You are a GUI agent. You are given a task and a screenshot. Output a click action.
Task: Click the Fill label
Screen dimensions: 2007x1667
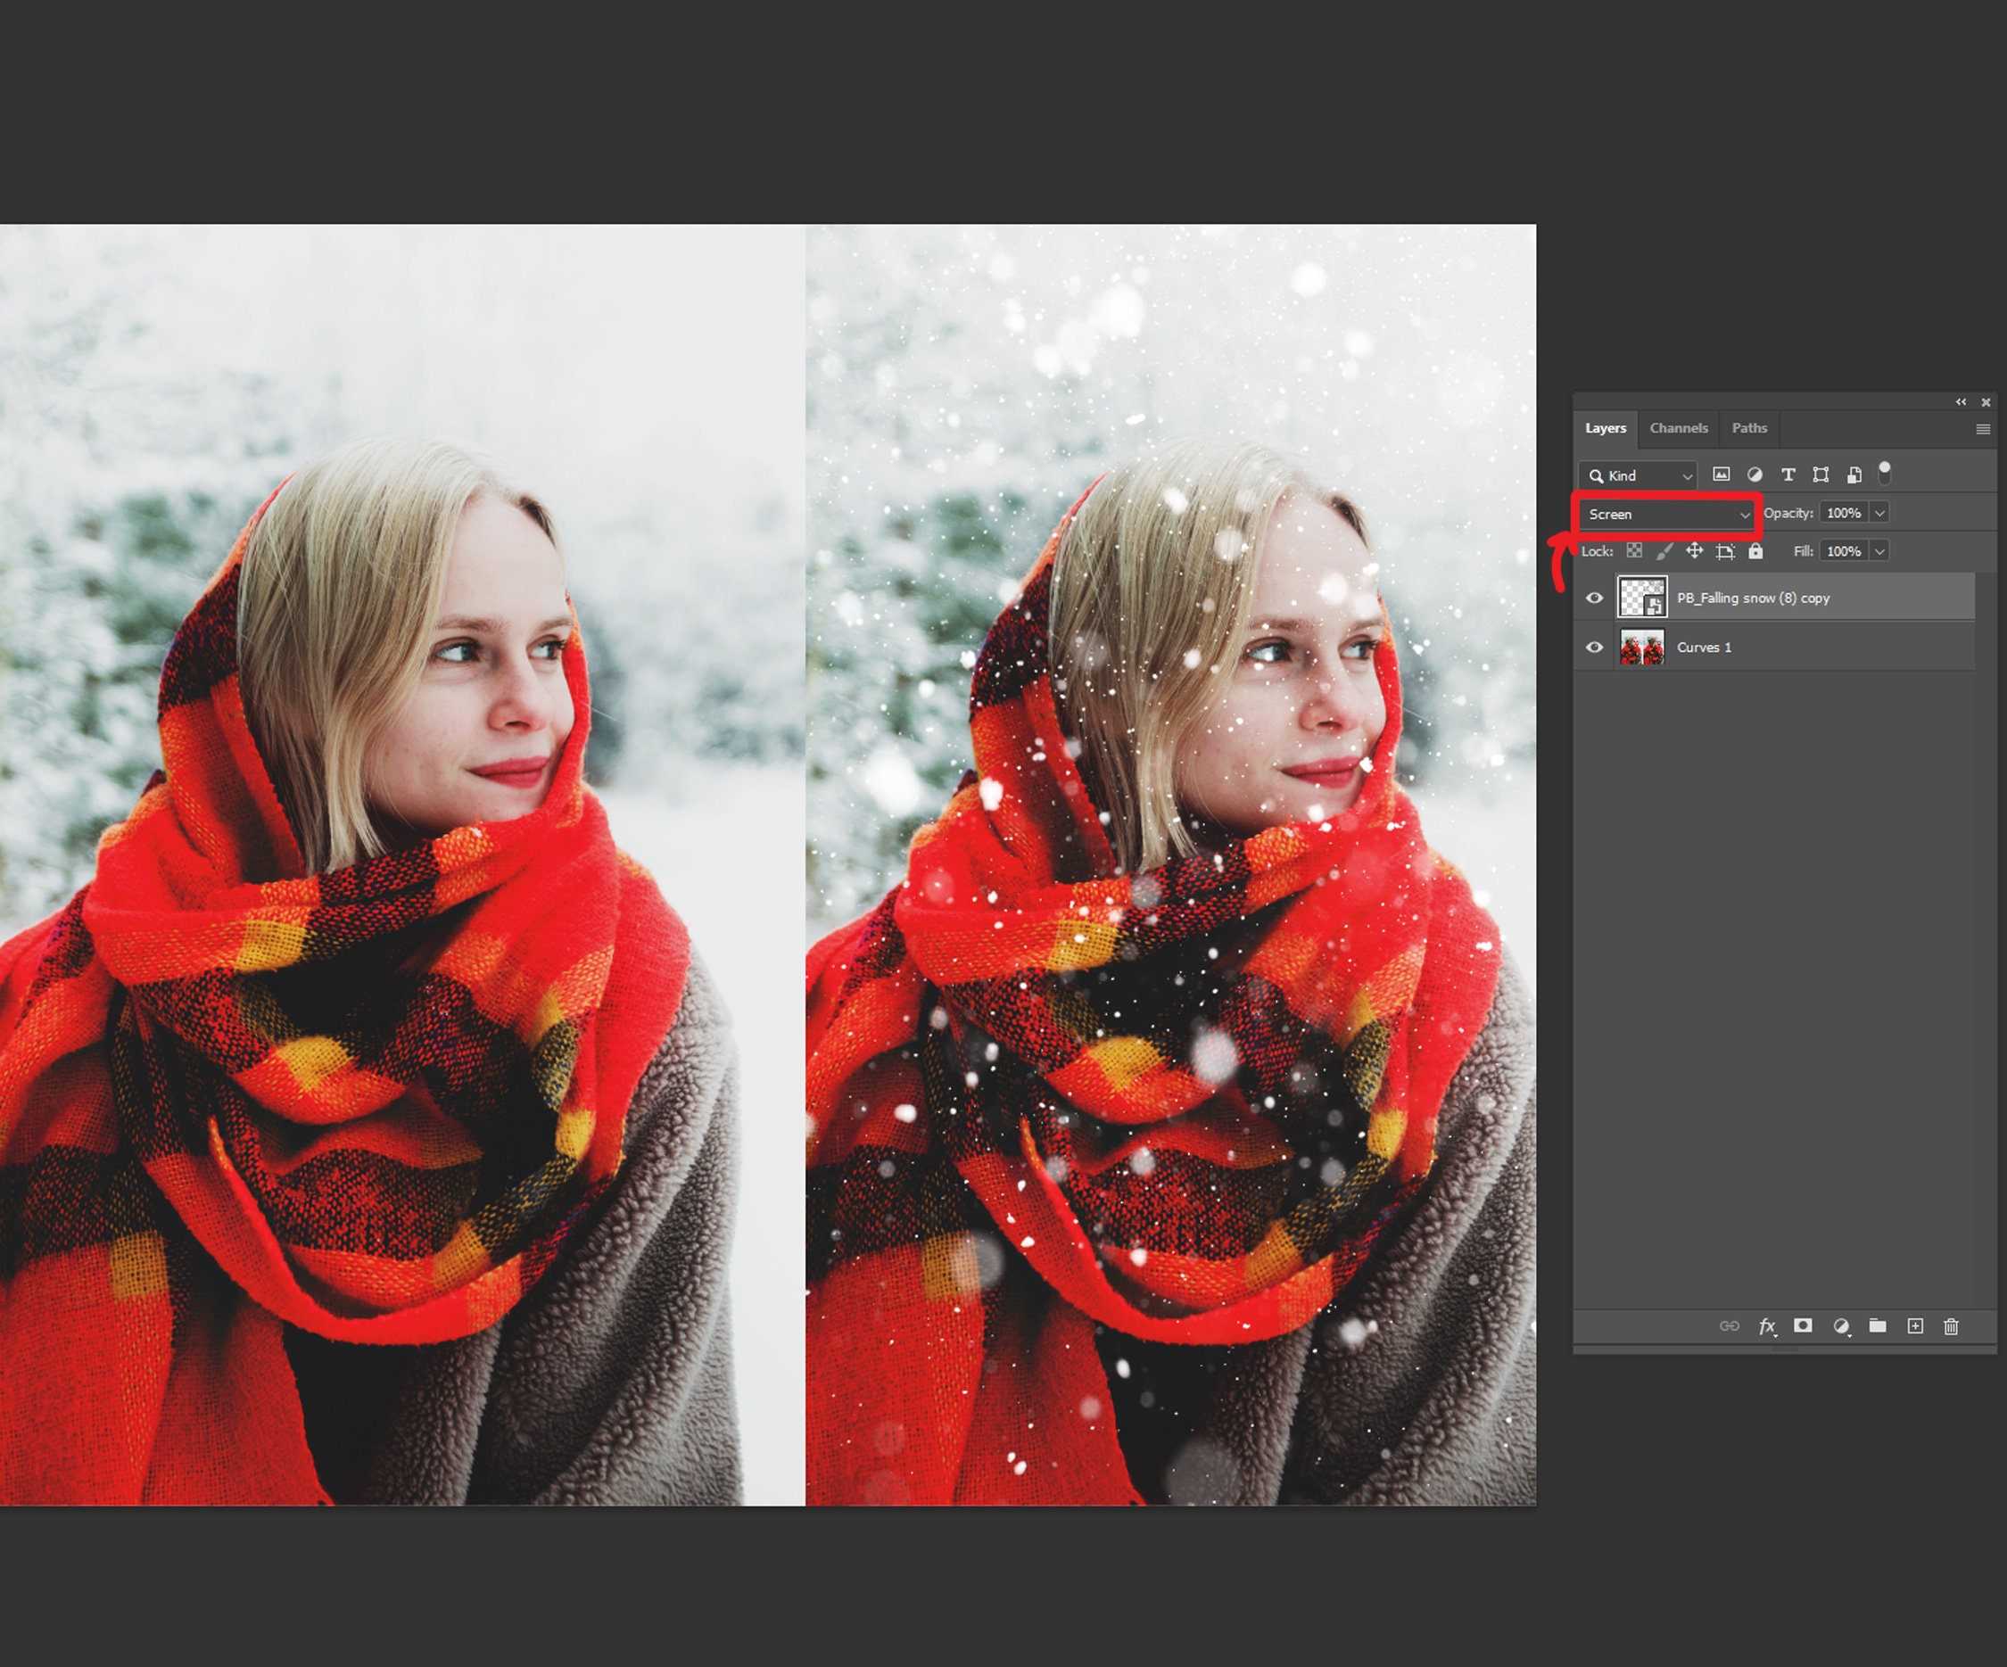[x=1803, y=551]
